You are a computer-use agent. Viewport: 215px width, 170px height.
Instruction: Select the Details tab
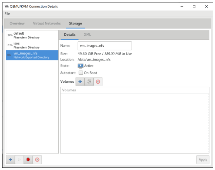pos(69,35)
